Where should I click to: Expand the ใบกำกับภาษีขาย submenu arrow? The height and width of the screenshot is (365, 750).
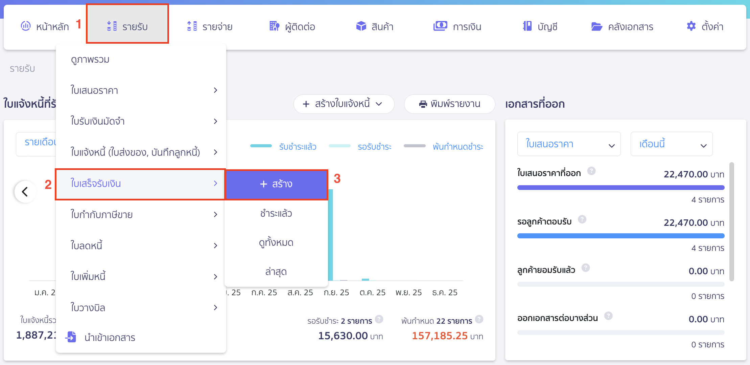pyautogui.click(x=215, y=214)
